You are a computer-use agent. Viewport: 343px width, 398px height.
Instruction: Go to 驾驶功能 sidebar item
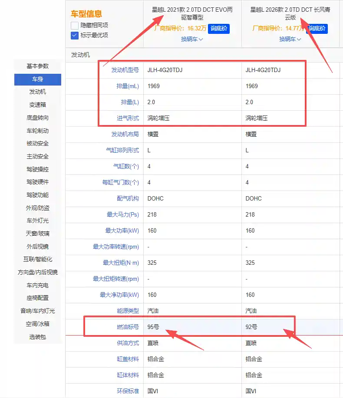coord(38,195)
